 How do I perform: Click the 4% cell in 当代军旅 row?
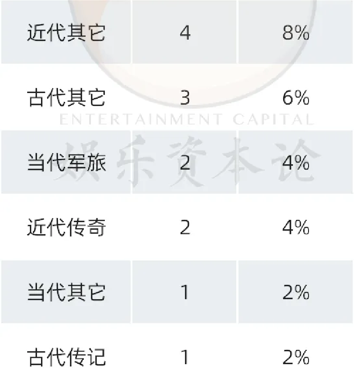pos(296,162)
